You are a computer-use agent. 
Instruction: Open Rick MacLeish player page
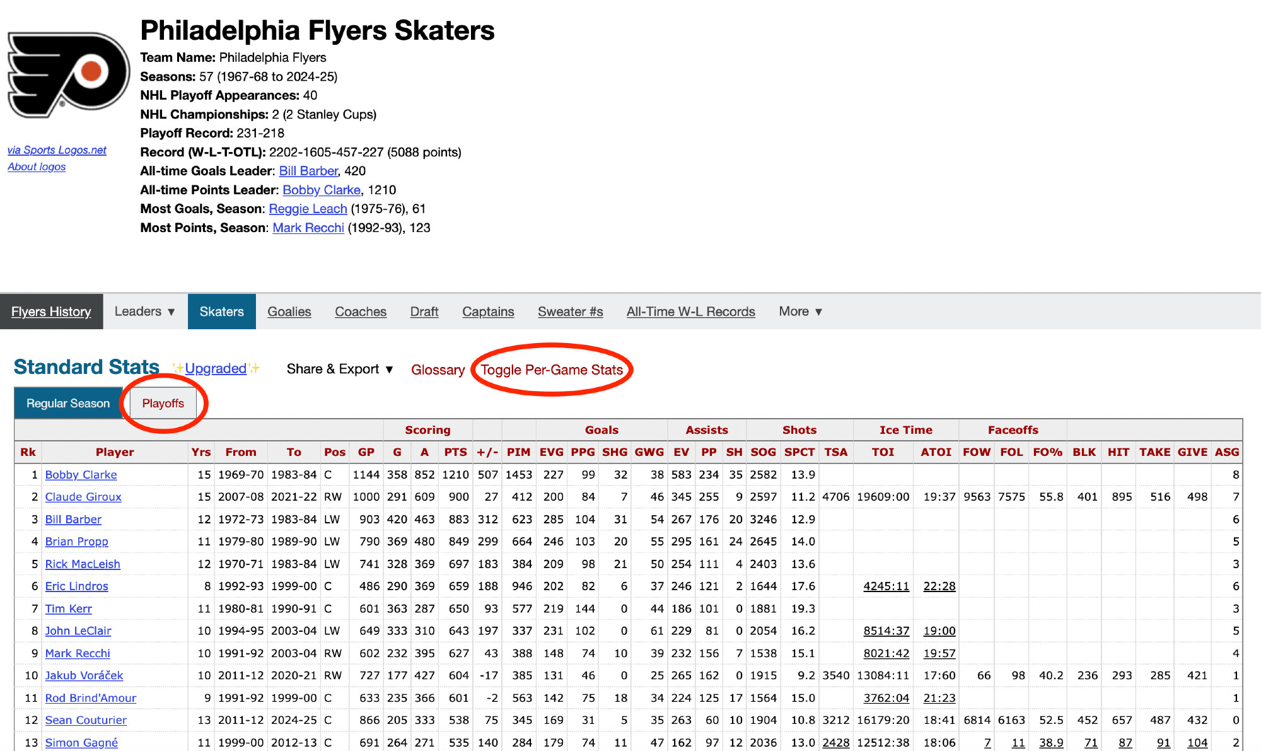pos(83,564)
